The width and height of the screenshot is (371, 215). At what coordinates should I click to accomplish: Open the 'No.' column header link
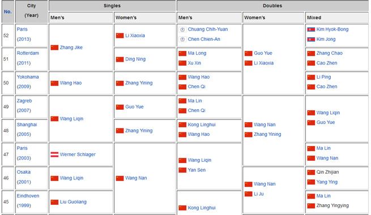pos(7,11)
